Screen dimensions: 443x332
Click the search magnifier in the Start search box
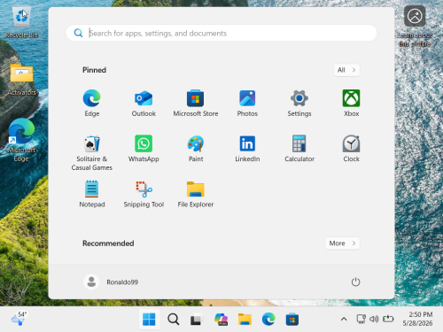(78, 33)
